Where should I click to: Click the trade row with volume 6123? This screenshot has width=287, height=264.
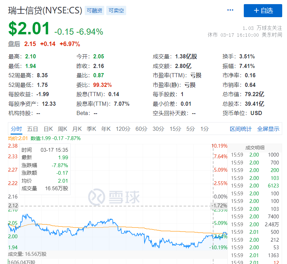tap(255, 186)
